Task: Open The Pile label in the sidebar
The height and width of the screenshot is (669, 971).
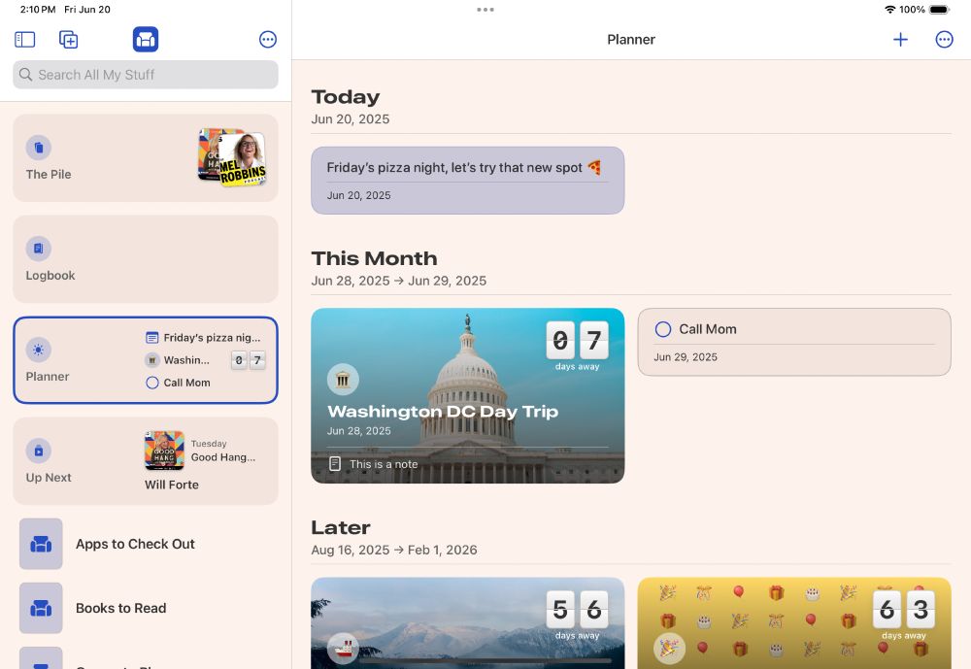Action: pos(49,174)
